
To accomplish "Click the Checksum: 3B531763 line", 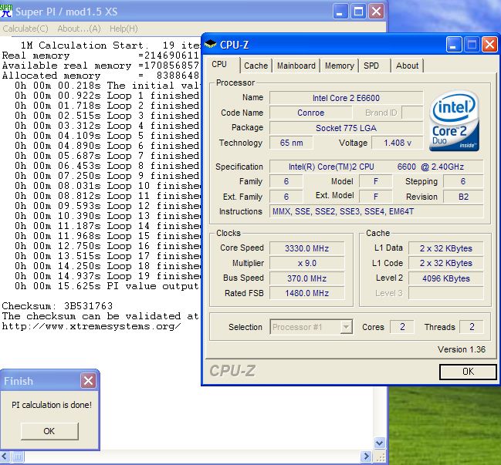I will tap(58, 305).
